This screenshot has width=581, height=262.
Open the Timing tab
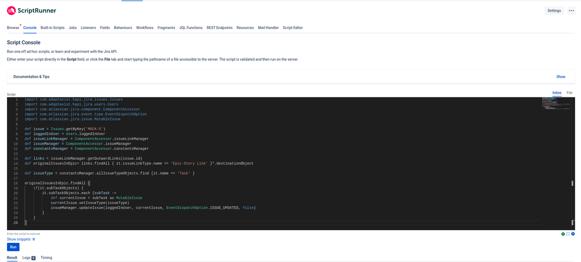point(47,257)
